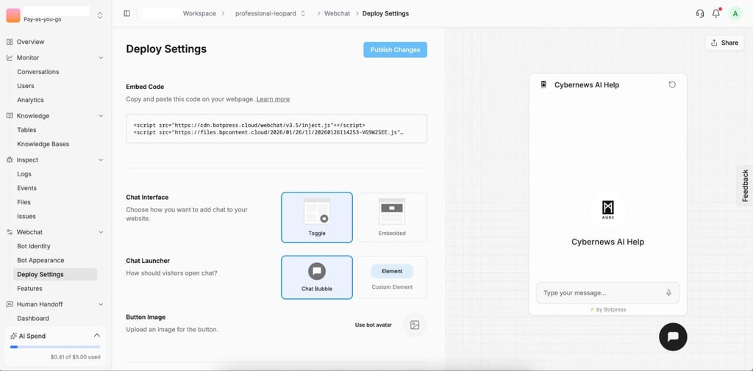Collapse the Knowledge section
753x371 pixels.
pyautogui.click(x=101, y=115)
